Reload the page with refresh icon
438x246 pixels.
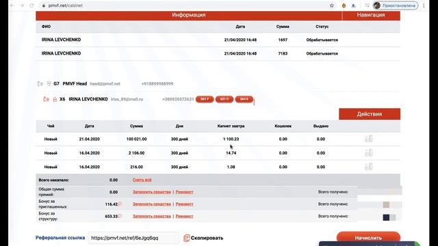click(31, 5)
